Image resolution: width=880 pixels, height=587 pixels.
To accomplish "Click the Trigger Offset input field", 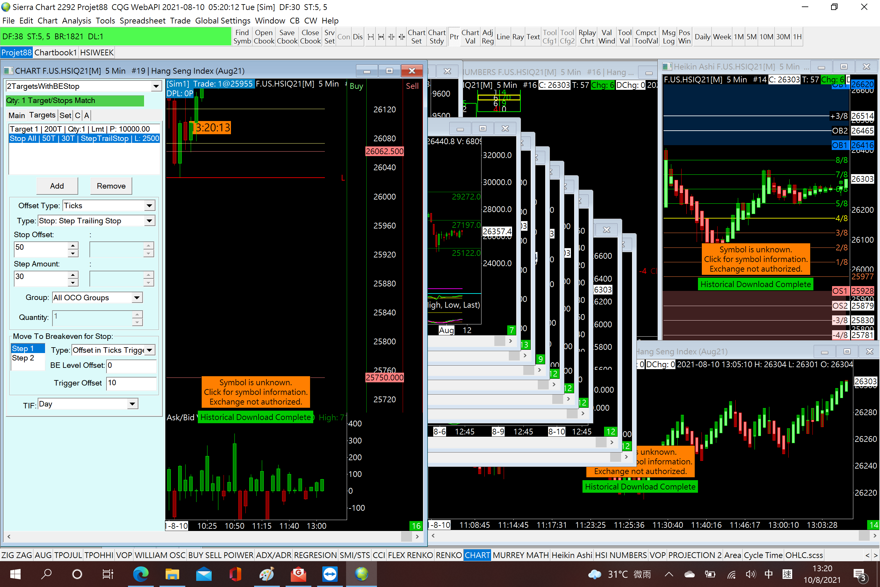I will coord(131,383).
